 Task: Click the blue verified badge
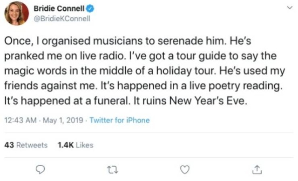90,8
